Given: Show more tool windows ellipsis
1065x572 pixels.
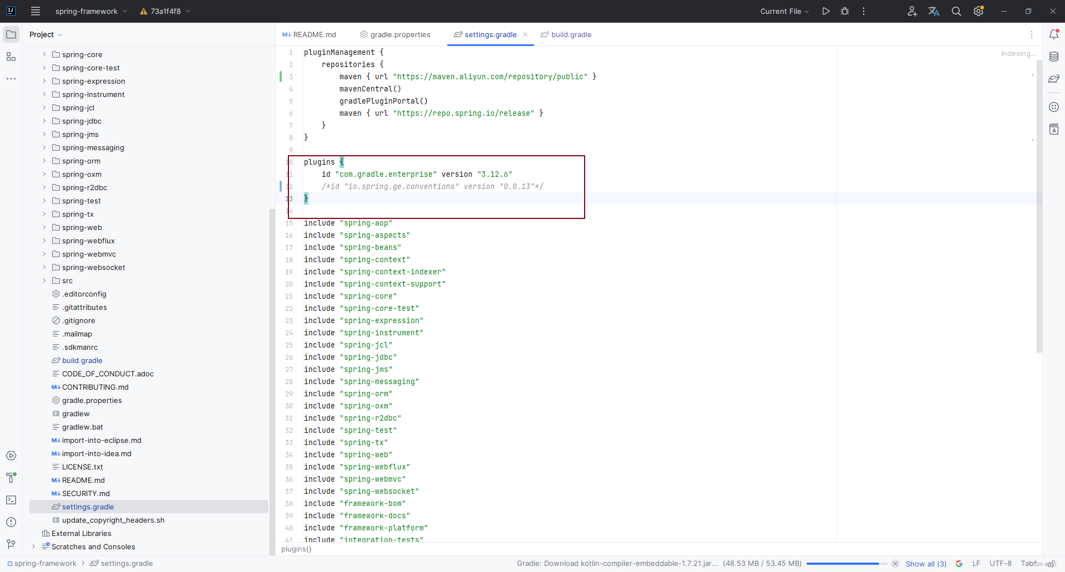Looking at the screenshot, I should (11, 79).
